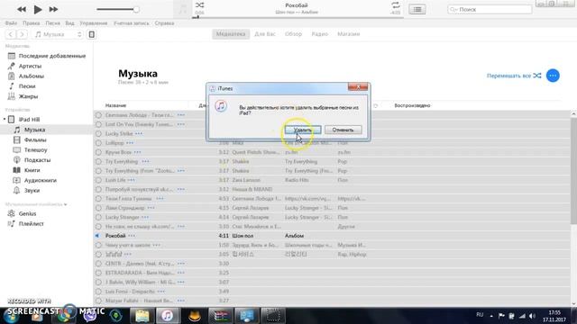Switch to the Медиатека tab
The height and width of the screenshot is (324, 577).
pyautogui.click(x=231, y=34)
